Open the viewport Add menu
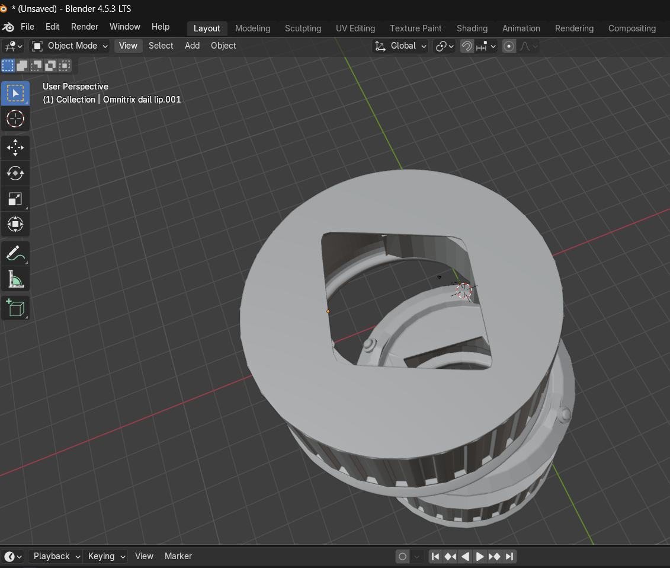 click(x=193, y=46)
